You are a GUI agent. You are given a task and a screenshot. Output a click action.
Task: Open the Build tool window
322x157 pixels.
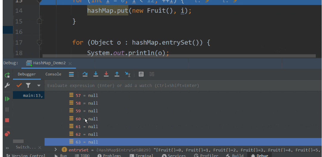[x=235, y=156]
